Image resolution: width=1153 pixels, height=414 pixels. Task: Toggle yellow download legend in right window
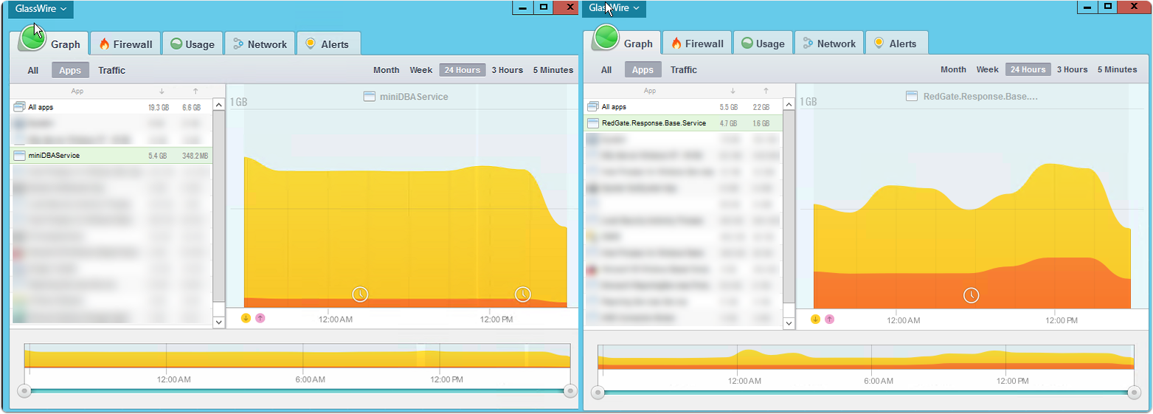pyautogui.click(x=816, y=319)
